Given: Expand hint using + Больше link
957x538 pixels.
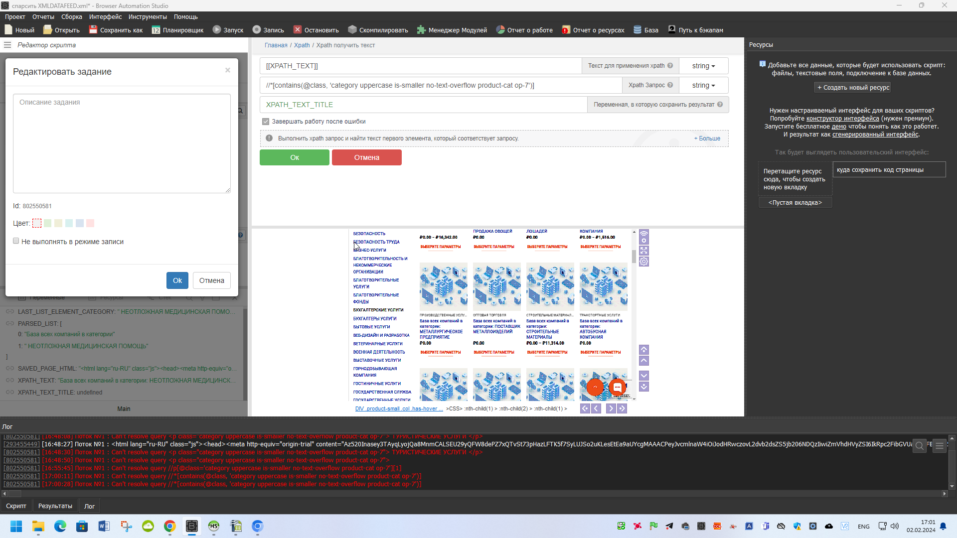Looking at the screenshot, I should pos(707,138).
